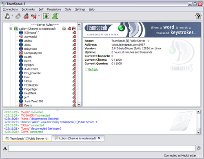Toggle the mute speakers toolbar icon
Image resolution: width=204 pixels, height=159 pixels.
(x=34, y=16)
